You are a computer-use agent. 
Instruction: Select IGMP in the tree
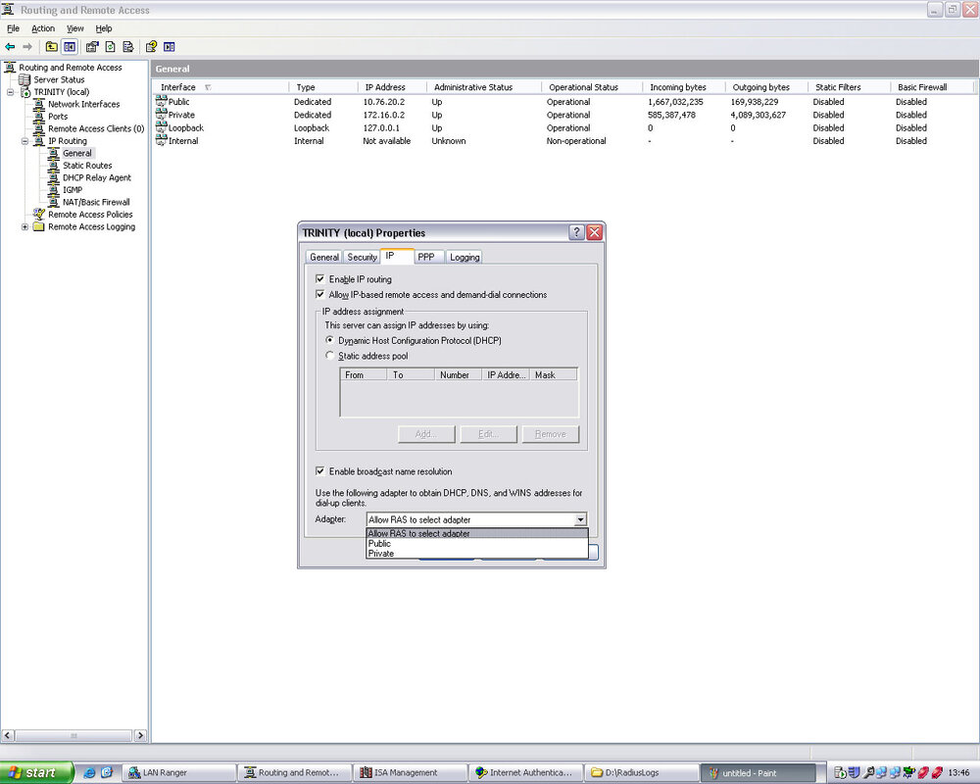(73, 189)
